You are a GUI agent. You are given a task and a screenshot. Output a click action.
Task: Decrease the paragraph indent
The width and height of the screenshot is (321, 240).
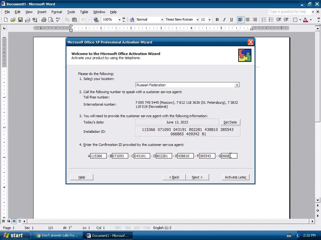click(x=279, y=20)
